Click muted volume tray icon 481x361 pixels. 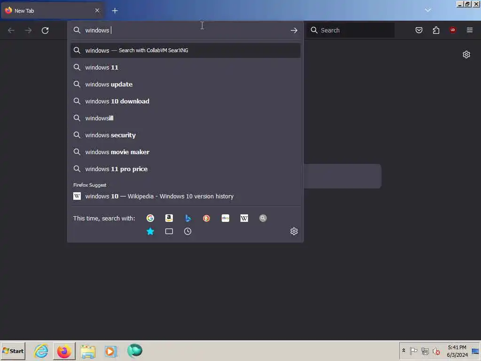436,351
